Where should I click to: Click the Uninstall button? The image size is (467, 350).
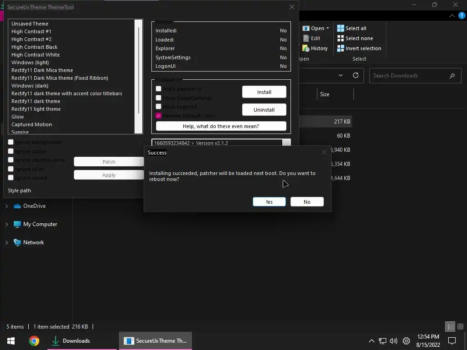pyautogui.click(x=264, y=110)
